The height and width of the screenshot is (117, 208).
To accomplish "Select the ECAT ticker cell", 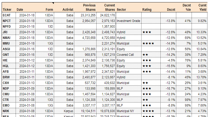I will tap(7, 15).
